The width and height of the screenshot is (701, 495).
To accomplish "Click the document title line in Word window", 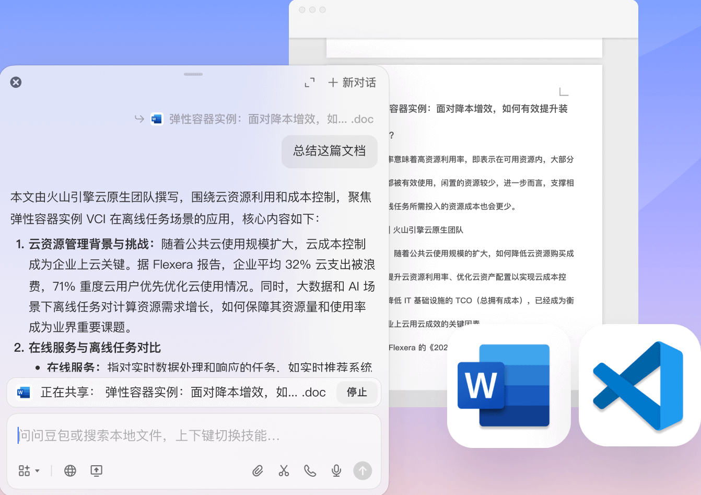I will tap(478, 109).
